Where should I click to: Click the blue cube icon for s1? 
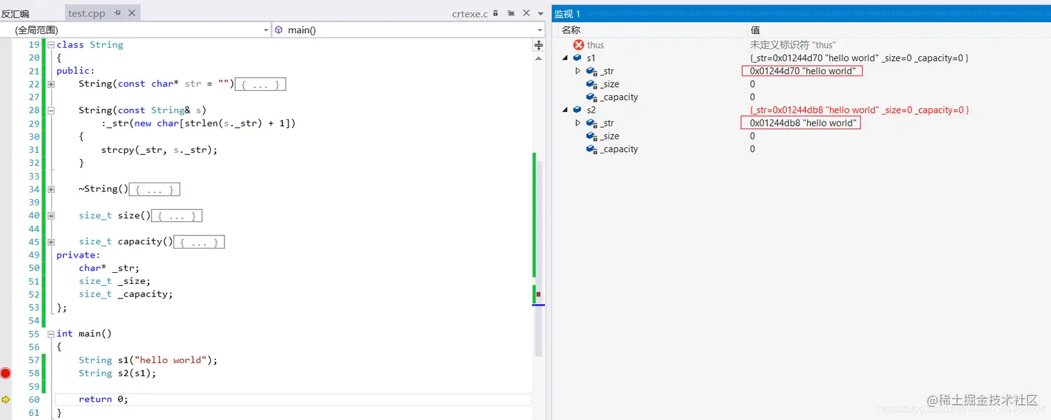click(x=578, y=58)
